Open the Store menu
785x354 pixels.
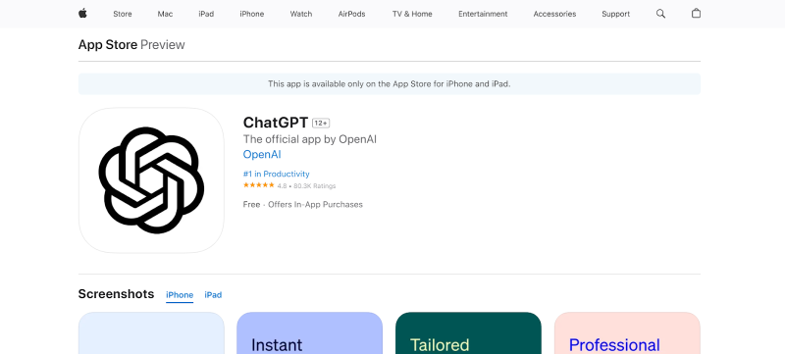(123, 14)
